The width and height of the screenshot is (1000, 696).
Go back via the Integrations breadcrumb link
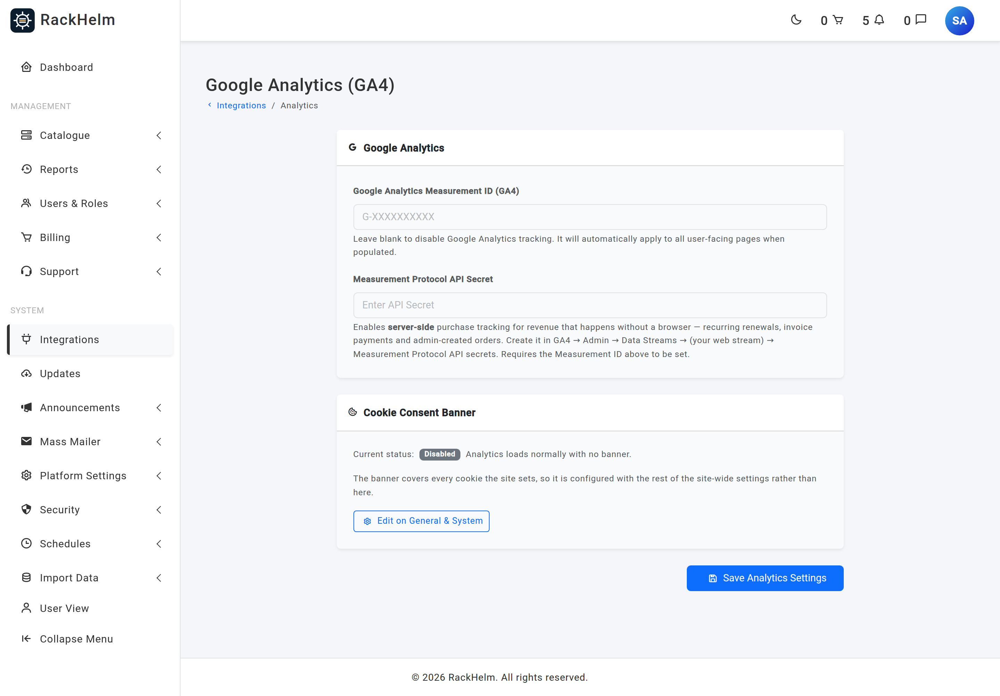point(241,105)
